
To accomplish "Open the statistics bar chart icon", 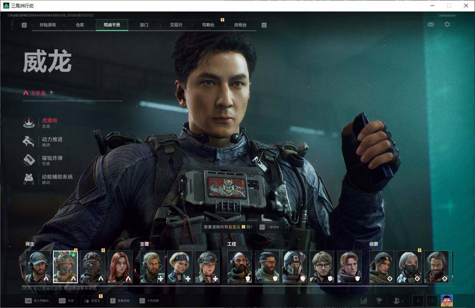I will click(x=364, y=301).
